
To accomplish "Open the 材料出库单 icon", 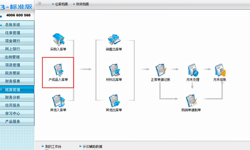I will click(114, 70).
